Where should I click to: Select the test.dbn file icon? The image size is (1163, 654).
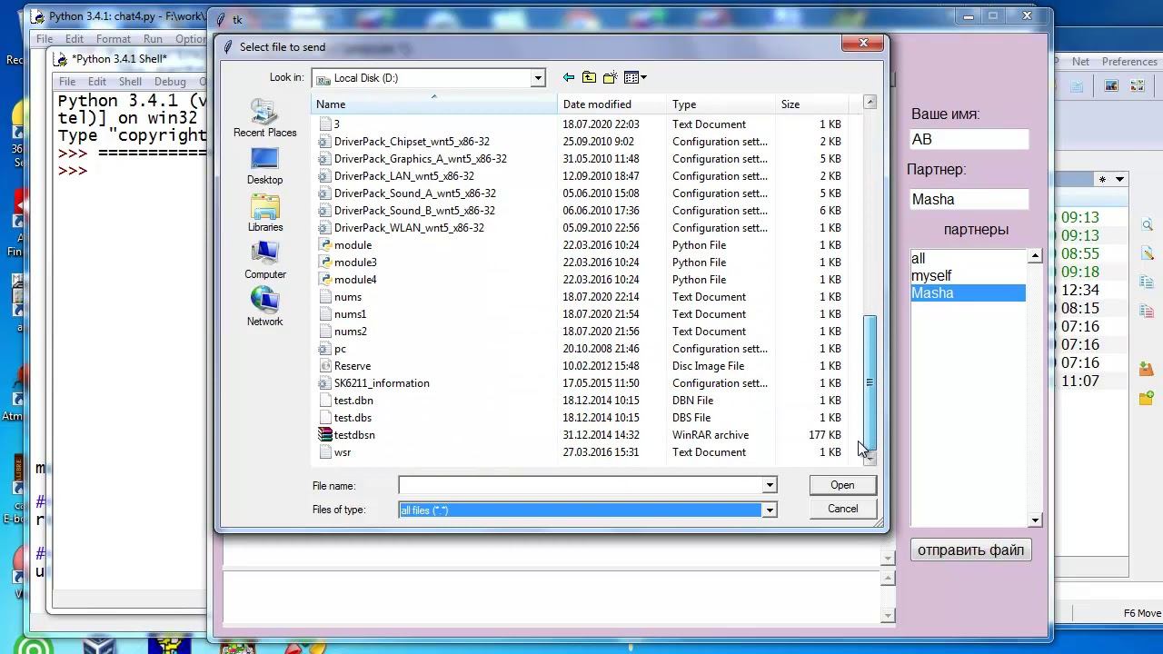click(x=325, y=401)
